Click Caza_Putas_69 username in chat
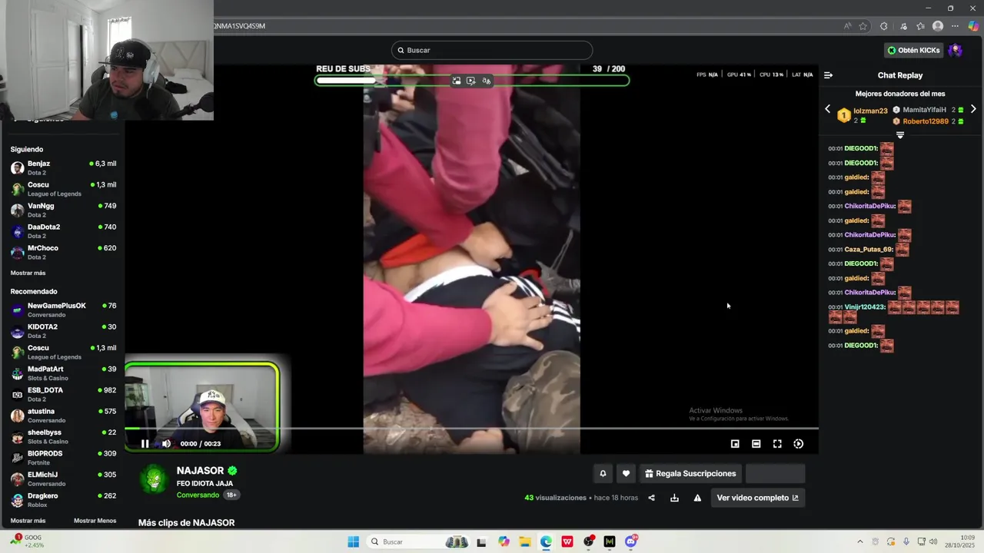 point(869,250)
